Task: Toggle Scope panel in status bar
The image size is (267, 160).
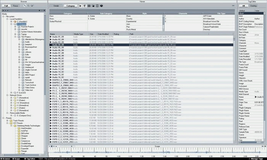Action: coord(16,159)
